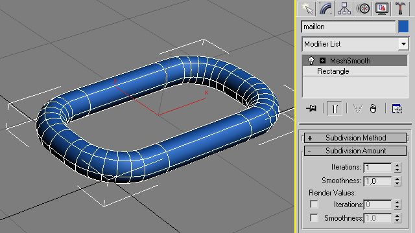Open the Display panel tab
This screenshot has height=233, width=415.
click(x=382, y=8)
